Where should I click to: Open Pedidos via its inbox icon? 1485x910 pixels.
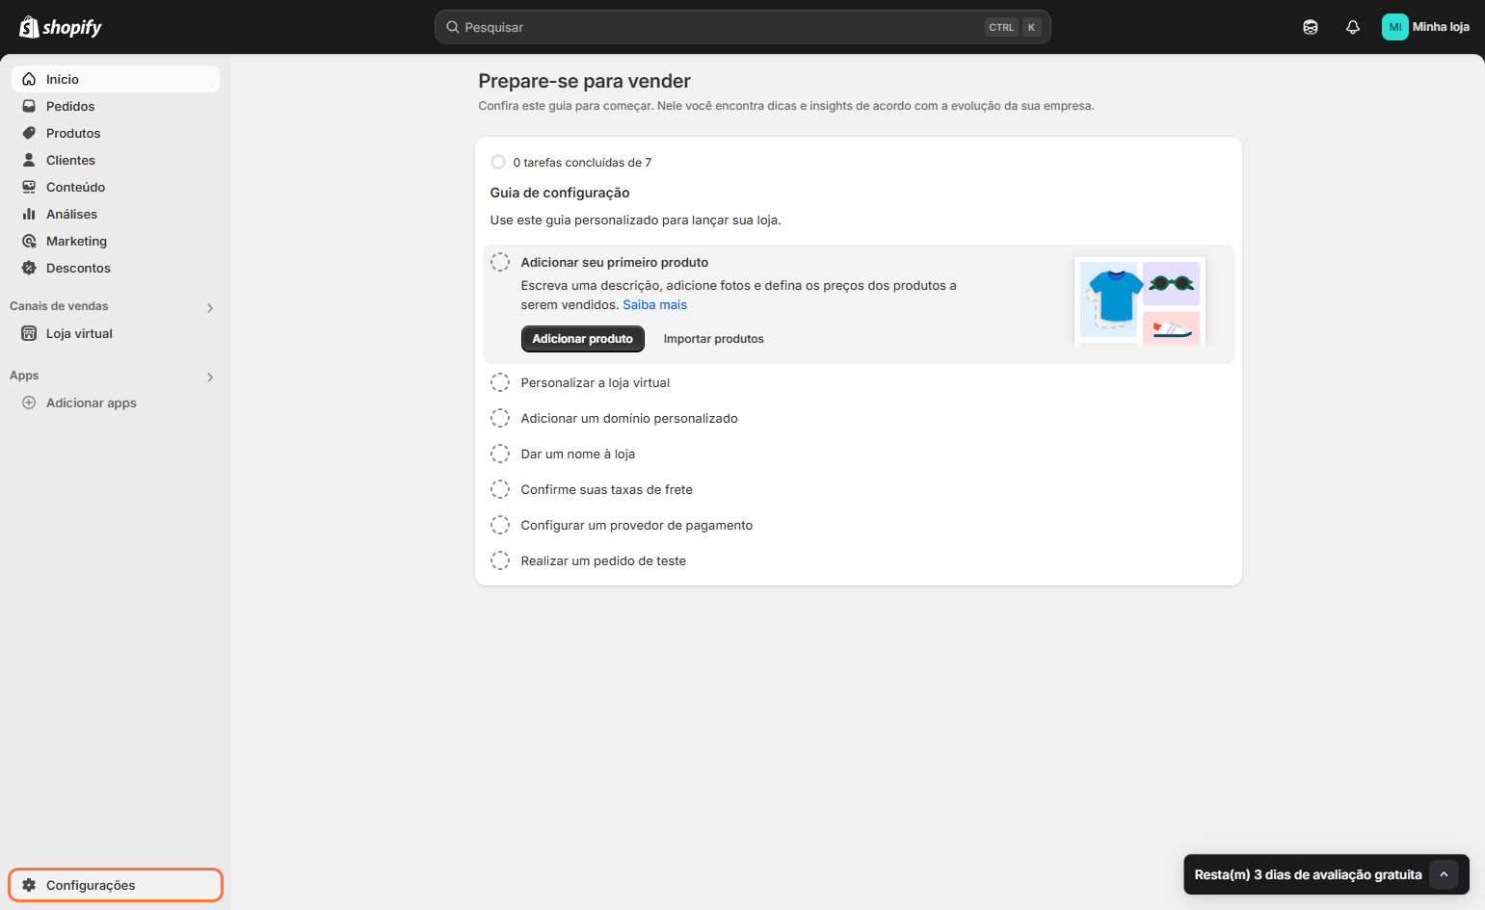tap(29, 106)
